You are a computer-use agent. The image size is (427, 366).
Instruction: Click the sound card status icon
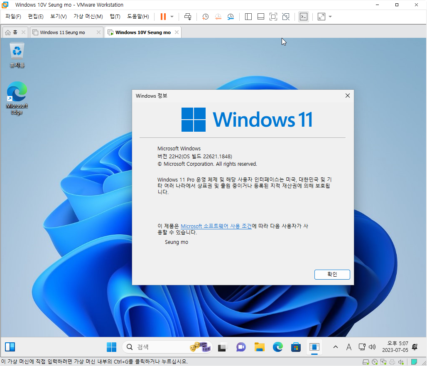coord(400,362)
